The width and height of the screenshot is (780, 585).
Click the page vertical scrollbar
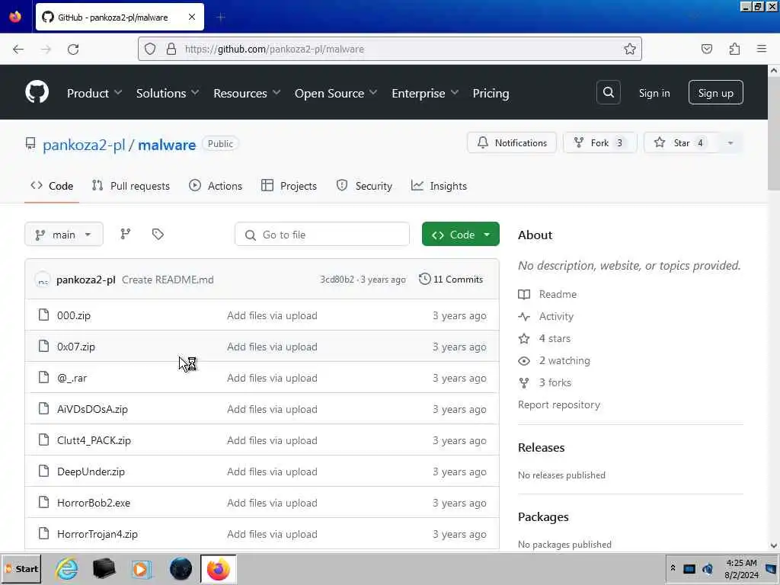tap(774, 133)
